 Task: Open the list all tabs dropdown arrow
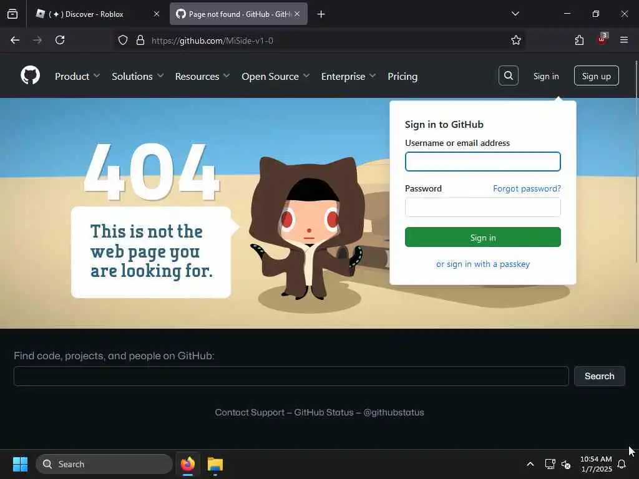515,14
